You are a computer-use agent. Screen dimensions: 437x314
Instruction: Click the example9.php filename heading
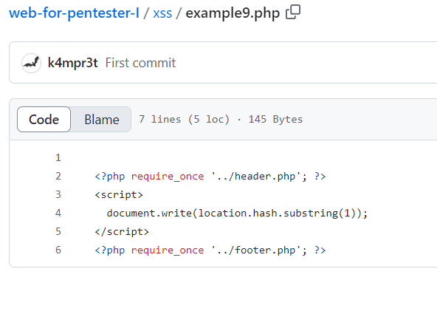tap(233, 13)
